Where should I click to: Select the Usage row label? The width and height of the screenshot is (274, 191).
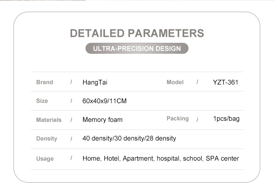pyautogui.click(x=45, y=158)
